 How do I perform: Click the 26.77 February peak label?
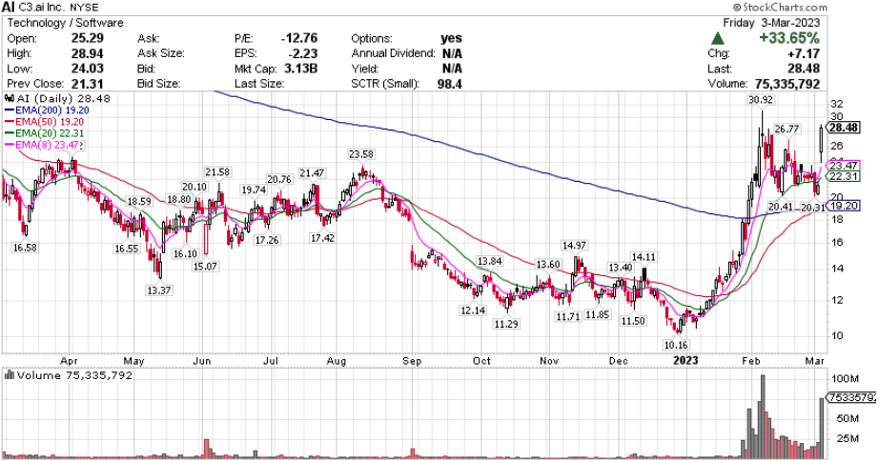[787, 130]
